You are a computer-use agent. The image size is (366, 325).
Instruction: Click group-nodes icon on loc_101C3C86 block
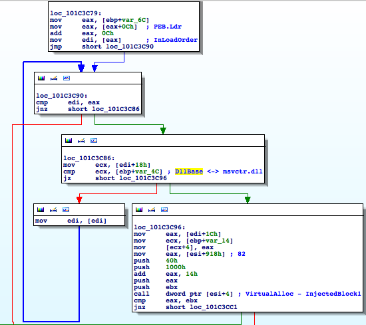click(94, 141)
